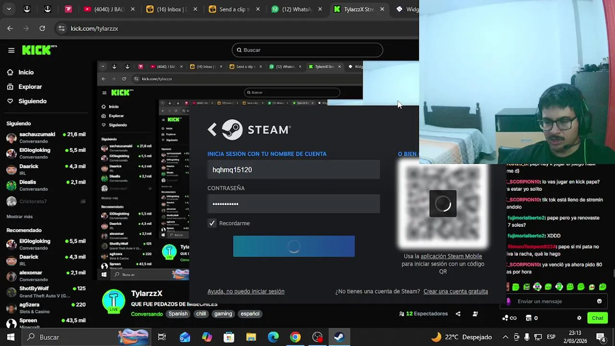
Task: Reload the Kick page
Action: (x=42, y=28)
